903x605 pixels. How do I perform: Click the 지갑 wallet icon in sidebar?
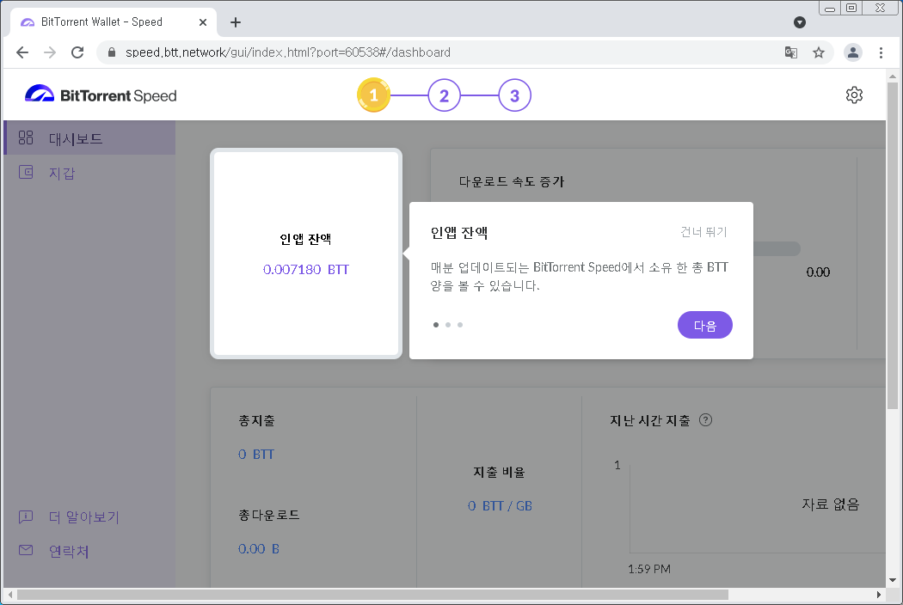click(26, 172)
